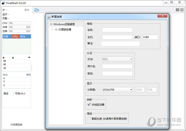Viewport: 186px width, 131px height.
Task: Focus the 名称 input field
Action: pos(117,30)
